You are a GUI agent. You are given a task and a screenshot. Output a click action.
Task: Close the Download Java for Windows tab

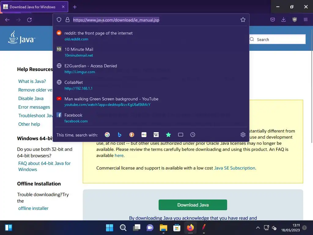[x=63, y=7]
